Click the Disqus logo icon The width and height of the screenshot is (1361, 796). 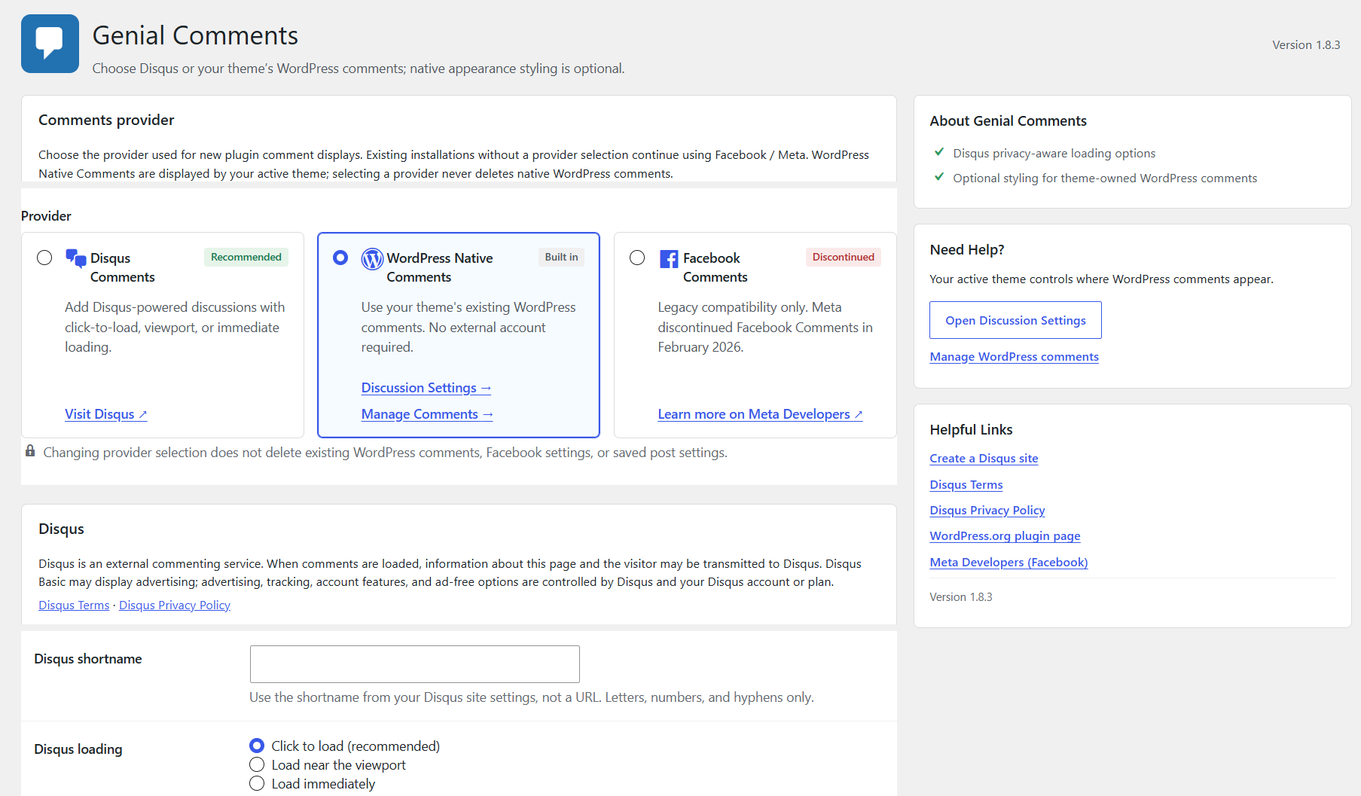pos(76,258)
